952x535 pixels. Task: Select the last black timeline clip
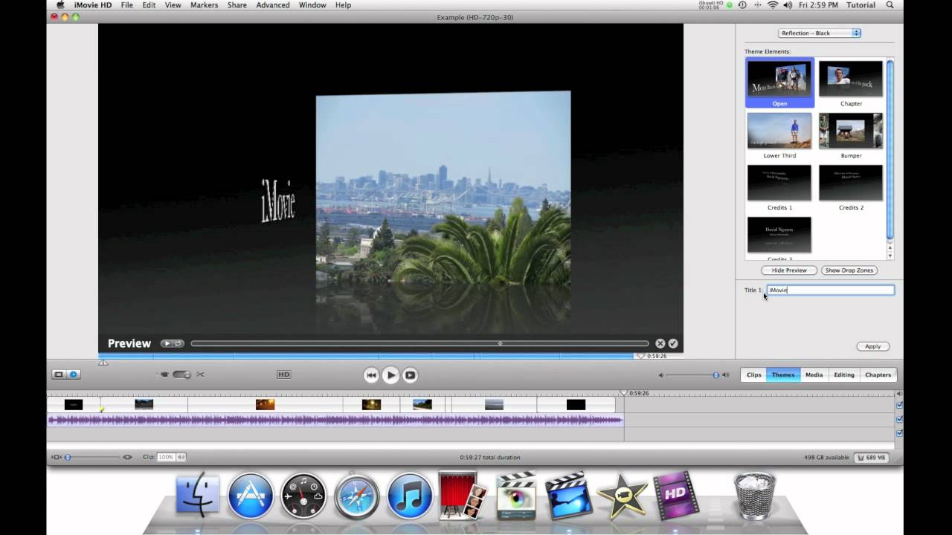point(576,405)
